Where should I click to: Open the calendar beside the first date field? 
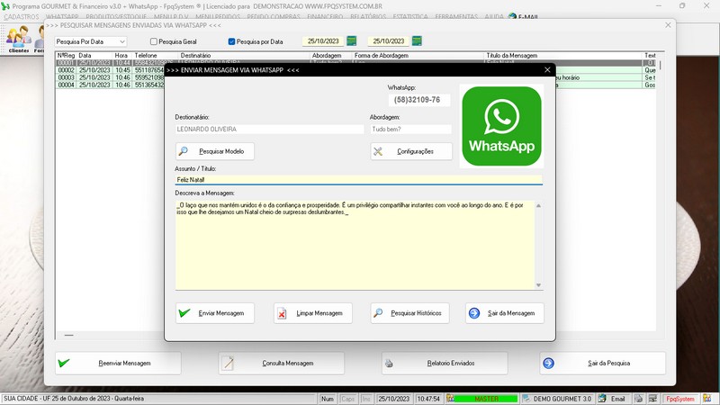(x=351, y=40)
